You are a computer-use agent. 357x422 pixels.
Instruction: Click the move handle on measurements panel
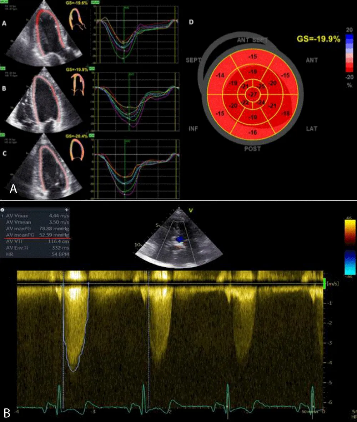tap(66, 210)
